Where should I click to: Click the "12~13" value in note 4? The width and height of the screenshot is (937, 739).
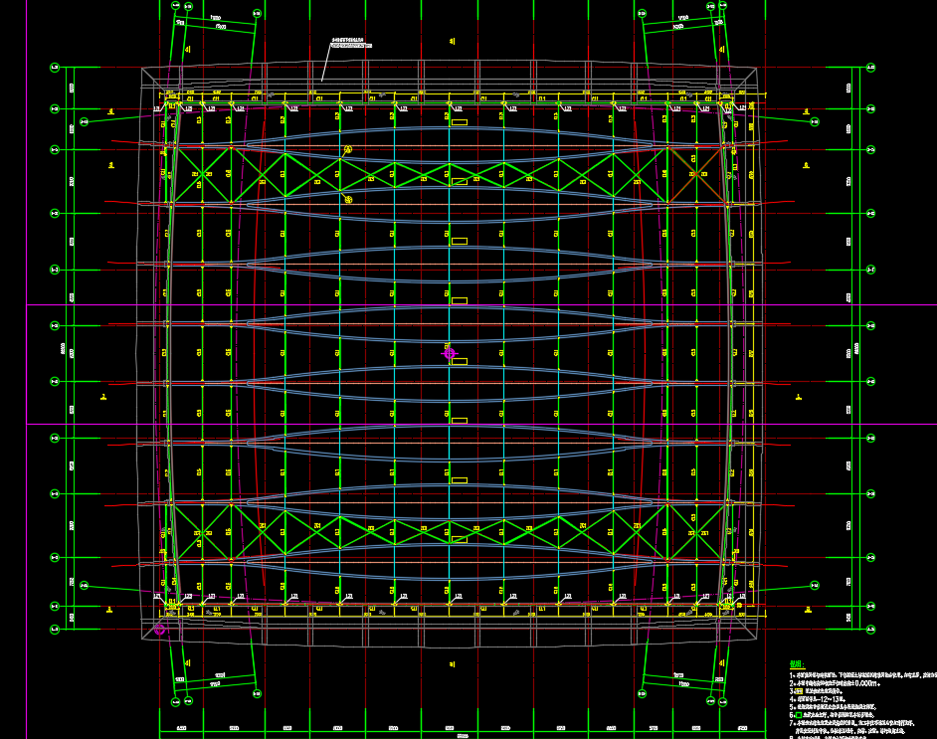tap(830, 699)
